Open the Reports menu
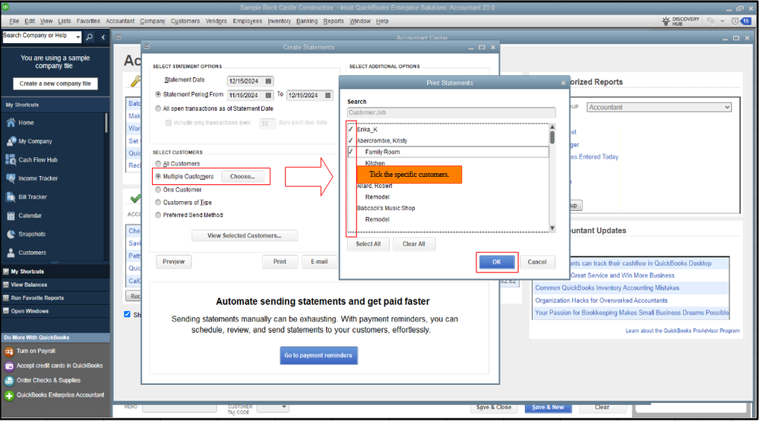The image size is (759, 421). [x=334, y=21]
